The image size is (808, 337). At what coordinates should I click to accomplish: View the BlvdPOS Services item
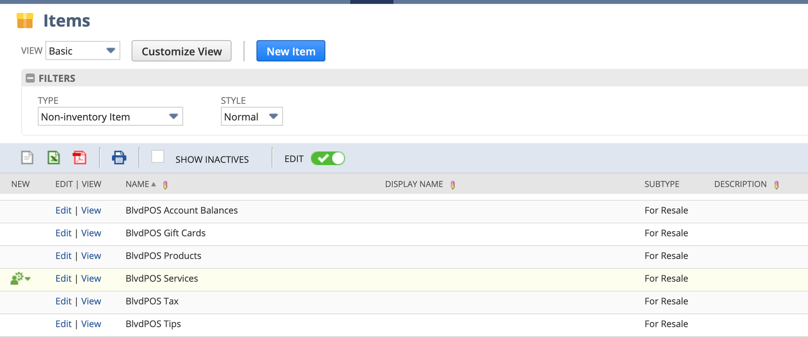tap(91, 279)
